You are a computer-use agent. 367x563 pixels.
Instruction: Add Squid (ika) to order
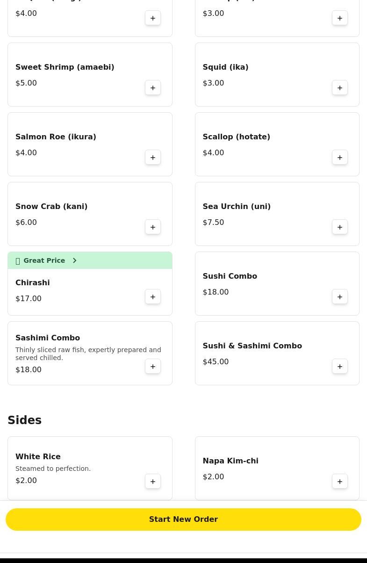coord(340,88)
